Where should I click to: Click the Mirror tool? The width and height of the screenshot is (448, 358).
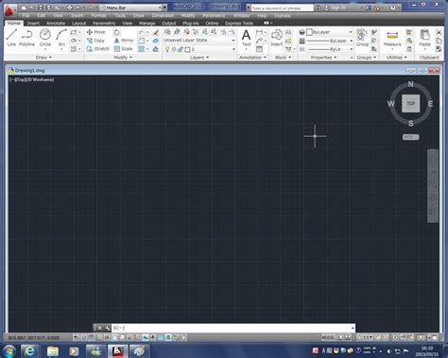coord(124,41)
